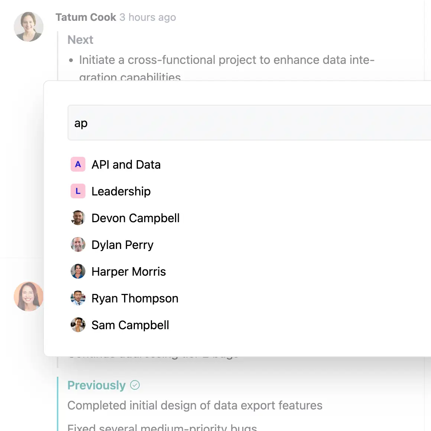Click the pink API and Data team icon

point(78,164)
